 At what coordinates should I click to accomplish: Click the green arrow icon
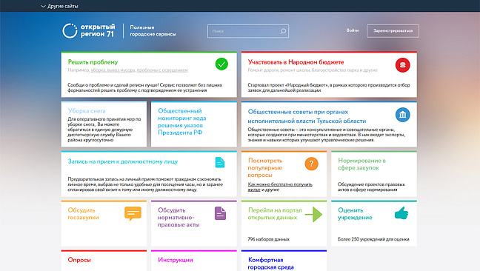[313, 215]
